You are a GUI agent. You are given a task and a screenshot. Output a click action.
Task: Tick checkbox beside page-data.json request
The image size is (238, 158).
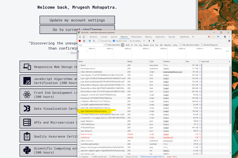(x=79, y=121)
